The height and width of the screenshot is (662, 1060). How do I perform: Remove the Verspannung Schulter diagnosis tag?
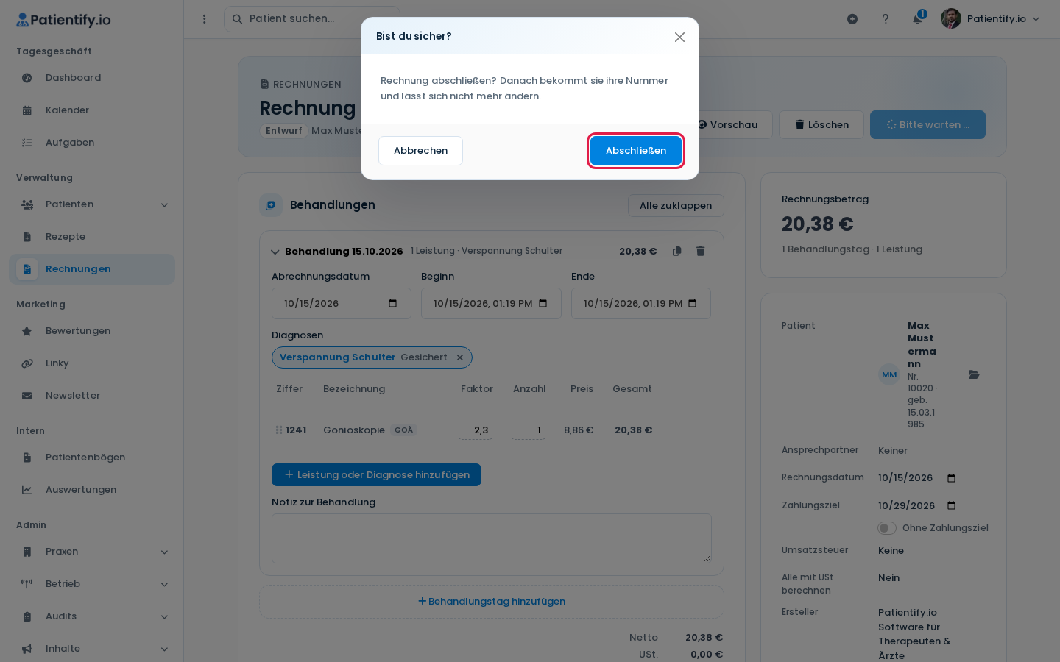[460, 357]
